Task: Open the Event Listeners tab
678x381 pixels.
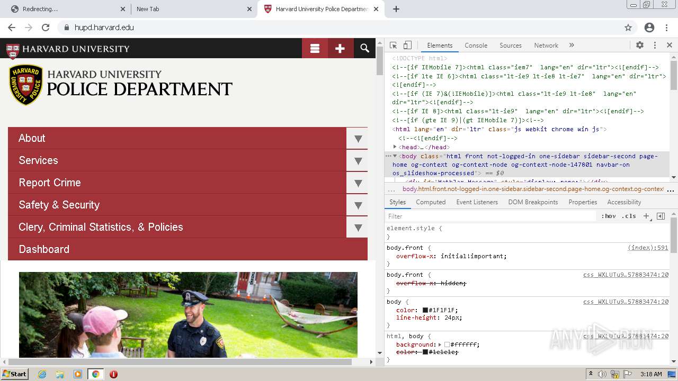Action: tap(477, 202)
